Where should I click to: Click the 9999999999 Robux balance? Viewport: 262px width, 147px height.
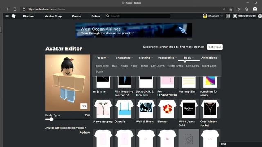tap(247, 16)
